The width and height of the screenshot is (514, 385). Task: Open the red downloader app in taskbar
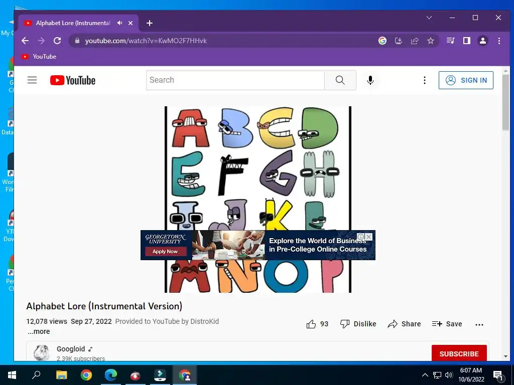(x=136, y=375)
